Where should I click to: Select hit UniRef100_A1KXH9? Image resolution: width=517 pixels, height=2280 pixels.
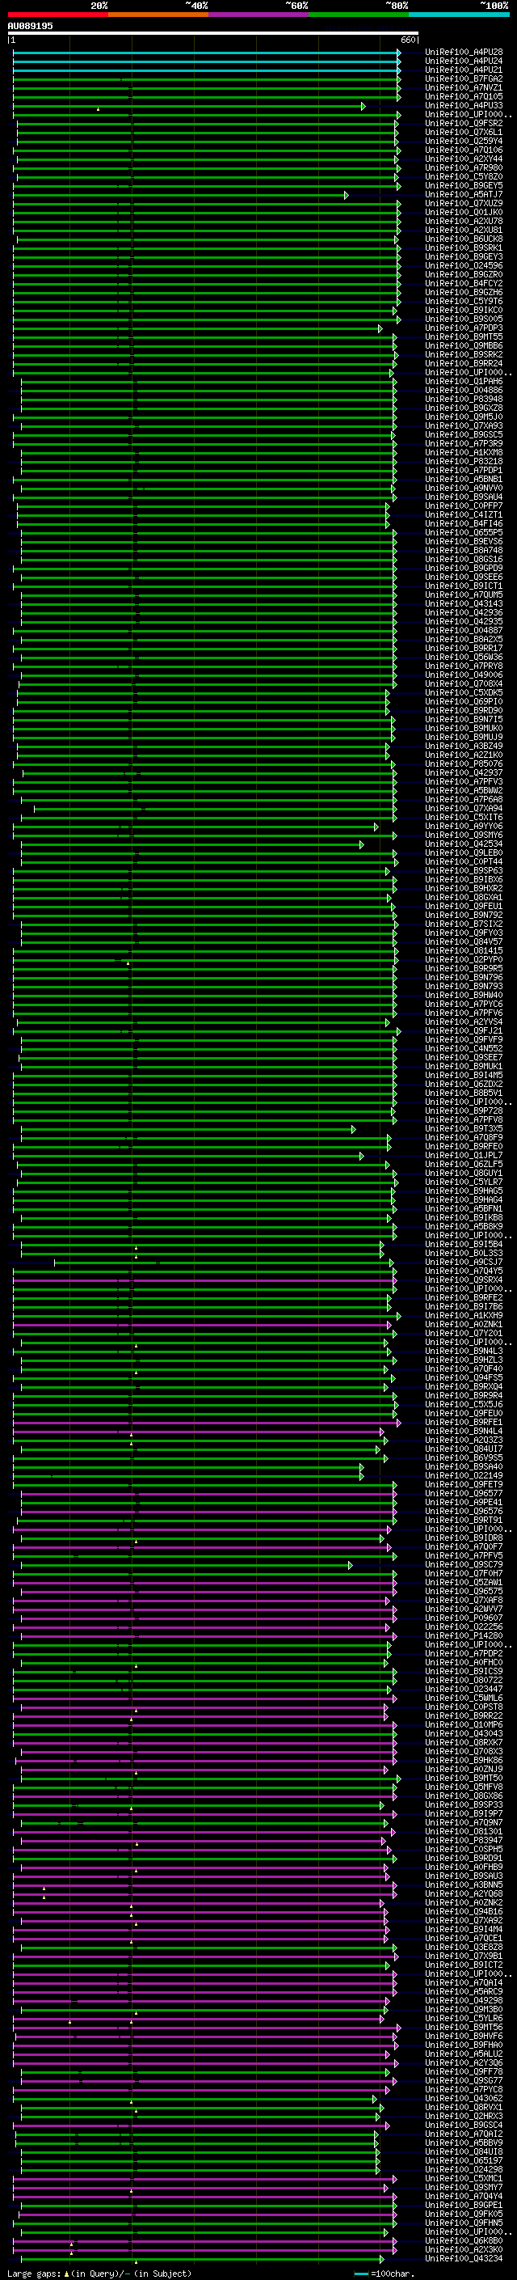click(x=464, y=1316)
